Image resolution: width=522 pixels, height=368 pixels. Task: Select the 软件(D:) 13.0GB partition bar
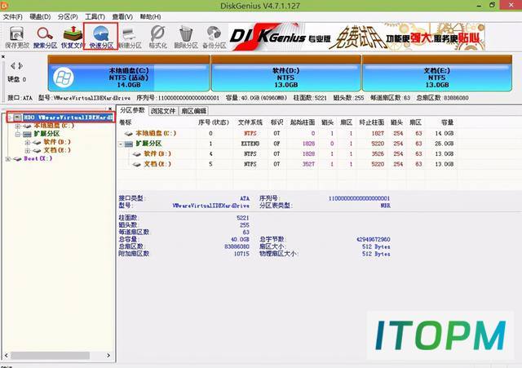pyautogui.click(x=286, y=74)
